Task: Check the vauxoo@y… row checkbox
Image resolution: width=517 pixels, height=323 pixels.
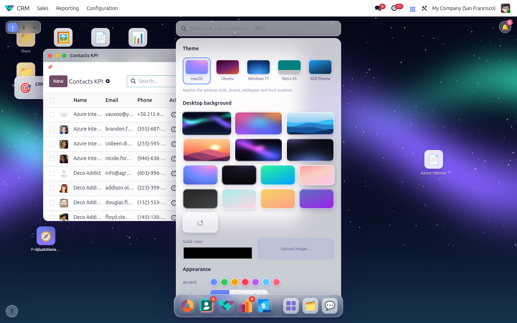Action: point(52,114)
